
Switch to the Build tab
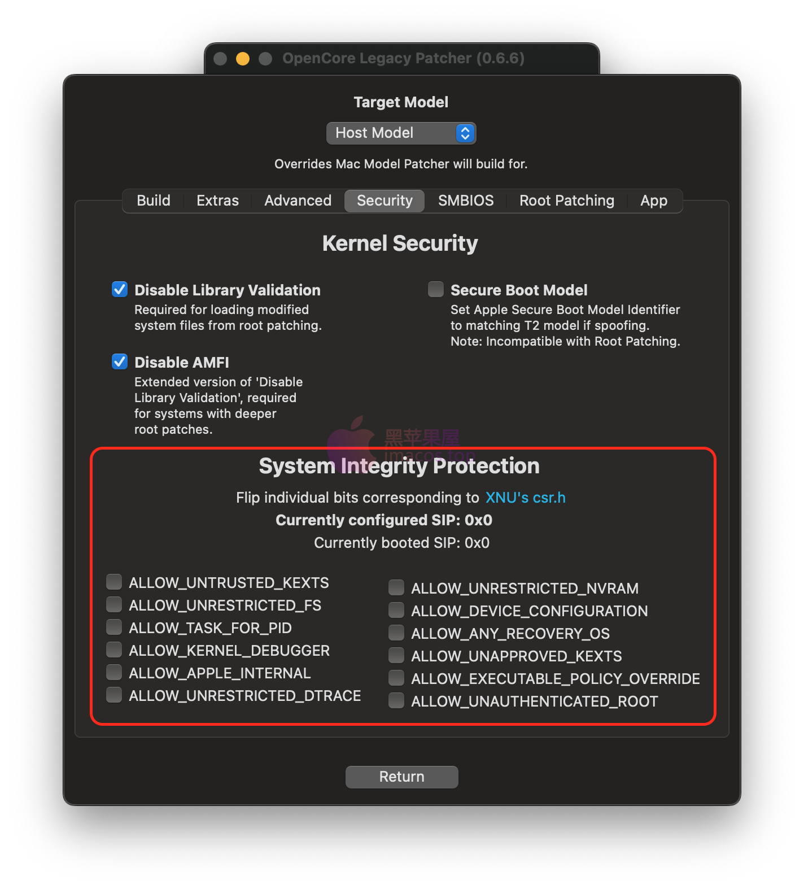tap(154, 201)
